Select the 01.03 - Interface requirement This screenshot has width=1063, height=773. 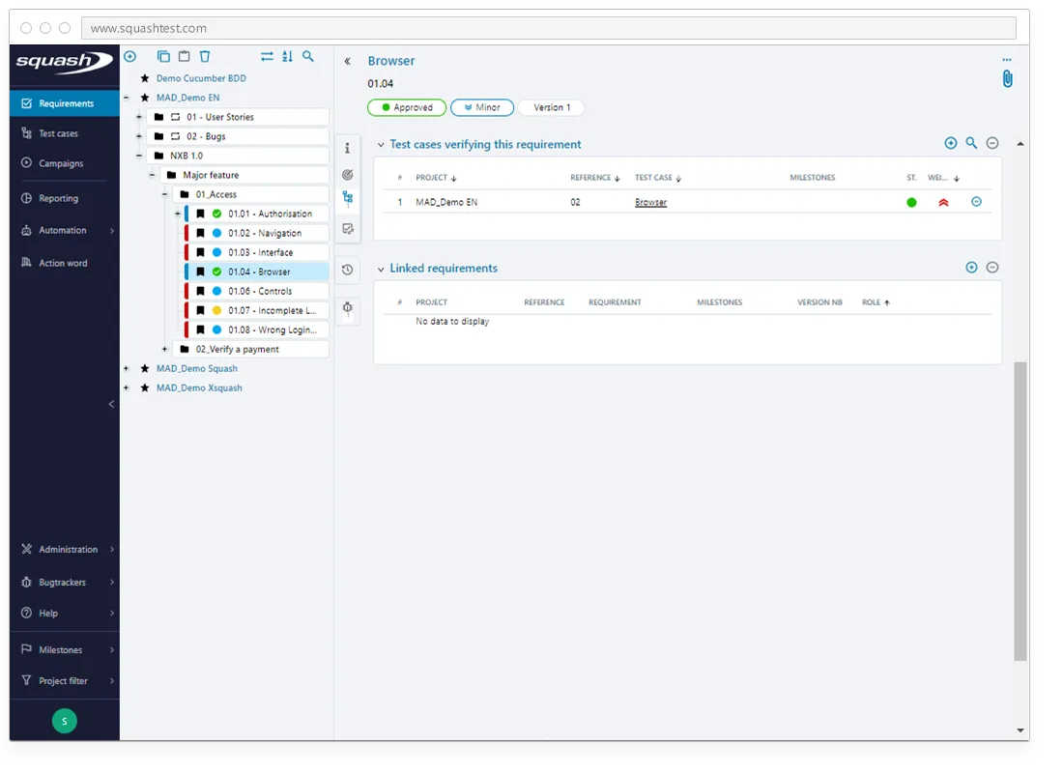pos(257,252)
